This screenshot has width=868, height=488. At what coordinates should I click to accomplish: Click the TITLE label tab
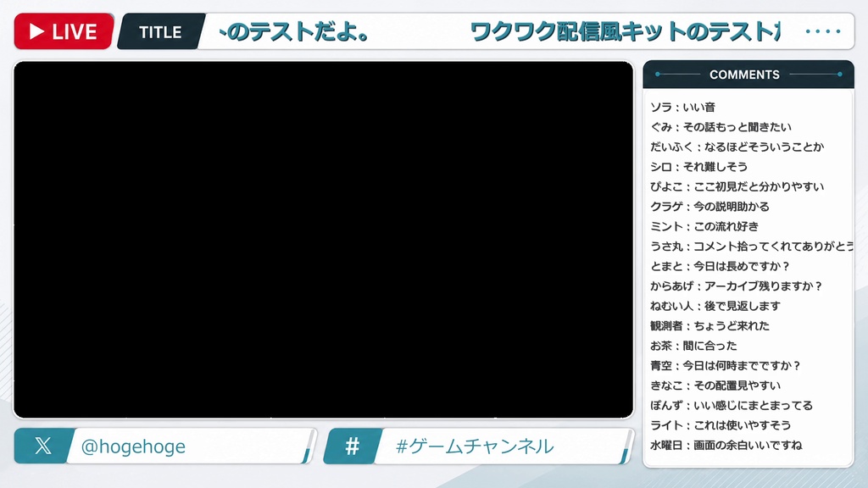(160, 32)
